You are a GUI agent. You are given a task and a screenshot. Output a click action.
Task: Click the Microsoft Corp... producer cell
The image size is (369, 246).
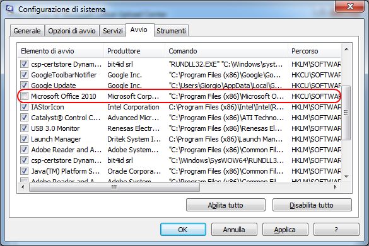tap(133, 96)
